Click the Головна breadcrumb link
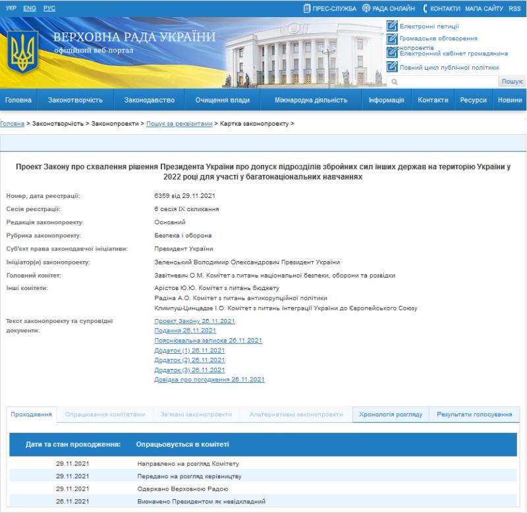The image size is (527, 513). point(12,124)
